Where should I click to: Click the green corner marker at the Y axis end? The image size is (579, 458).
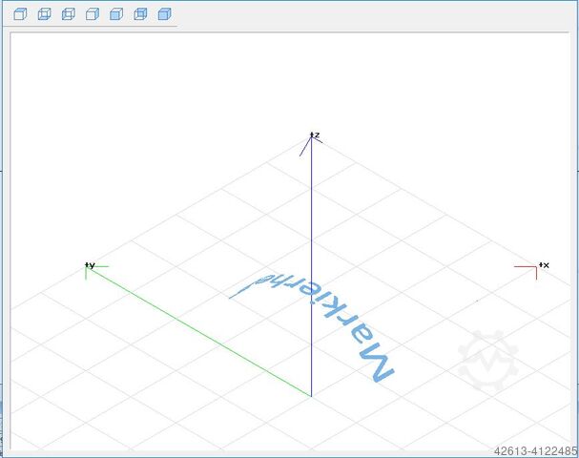pos(93,270)
